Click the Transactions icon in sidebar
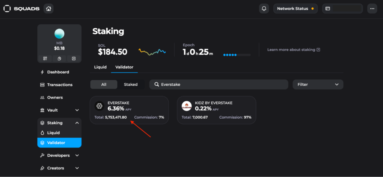This screenshot has height=177, width=383. 42,85
